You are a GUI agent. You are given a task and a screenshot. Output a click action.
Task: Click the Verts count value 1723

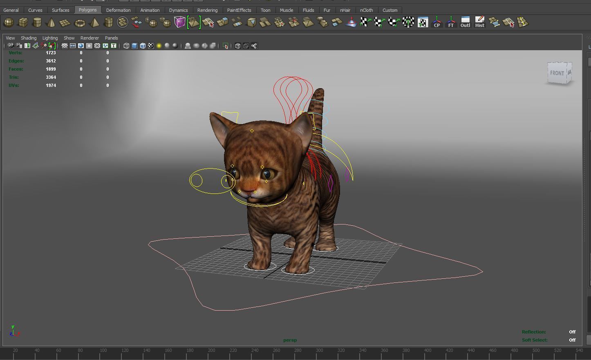point(51,53)
